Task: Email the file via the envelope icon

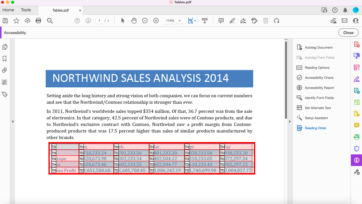Action: click(x=345, y=21)
